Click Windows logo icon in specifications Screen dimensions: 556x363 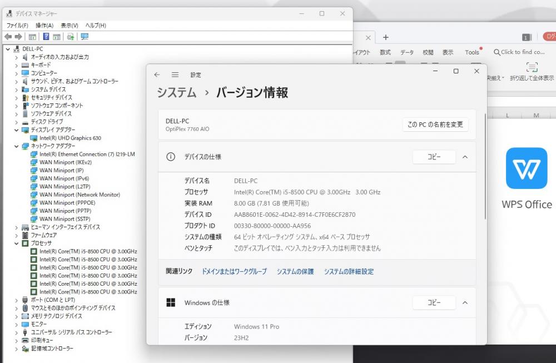[x=171, y=302]
